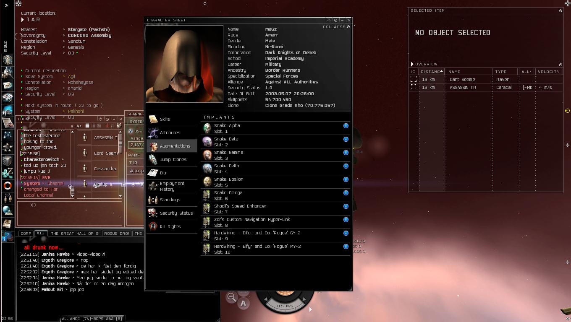Show info for Snake Delta implant
571x322 pixels.
tap(346, 166)
